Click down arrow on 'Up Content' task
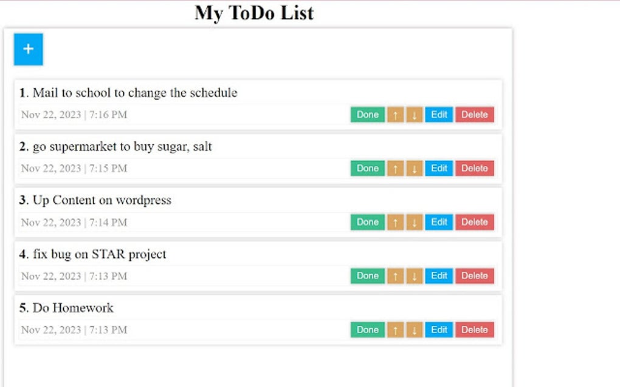 (x=414, y=222)
